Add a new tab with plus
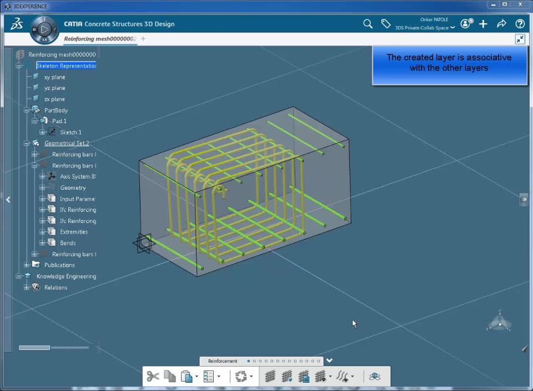 coord(143,39)
